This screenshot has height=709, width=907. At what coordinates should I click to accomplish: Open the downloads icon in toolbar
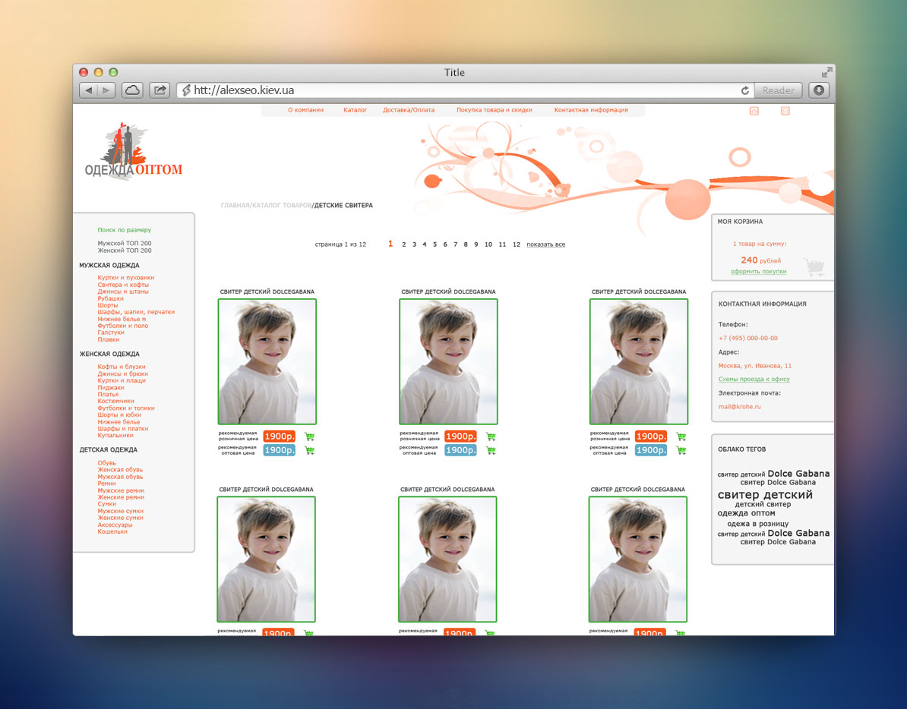pyautogui.click(x=818, y=90)
